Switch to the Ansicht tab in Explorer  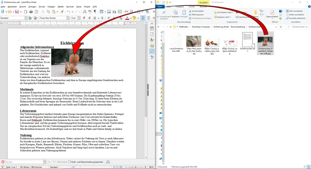[192, 7]
